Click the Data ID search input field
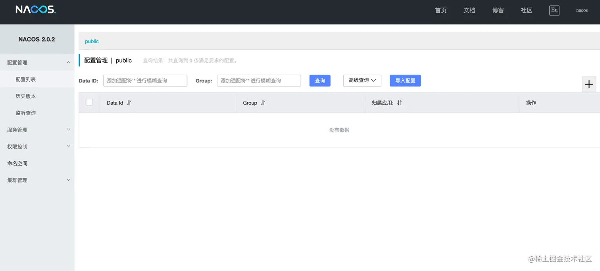Viewport: 600px width, 271px height. (145, 80)
